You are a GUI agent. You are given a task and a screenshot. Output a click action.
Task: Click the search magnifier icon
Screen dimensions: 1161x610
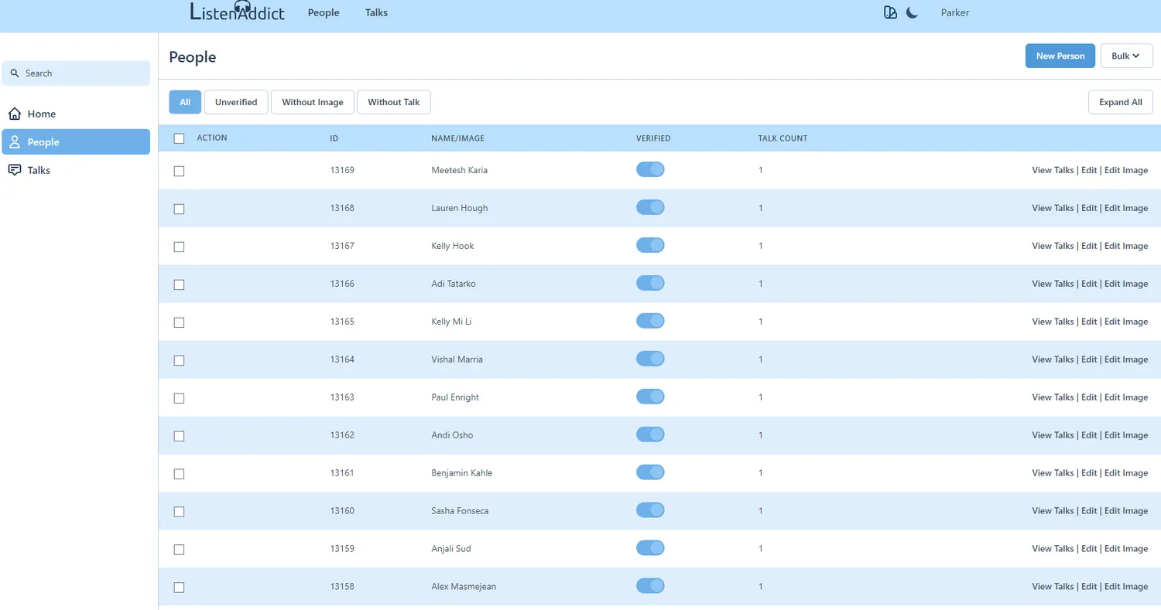[15, 73]
